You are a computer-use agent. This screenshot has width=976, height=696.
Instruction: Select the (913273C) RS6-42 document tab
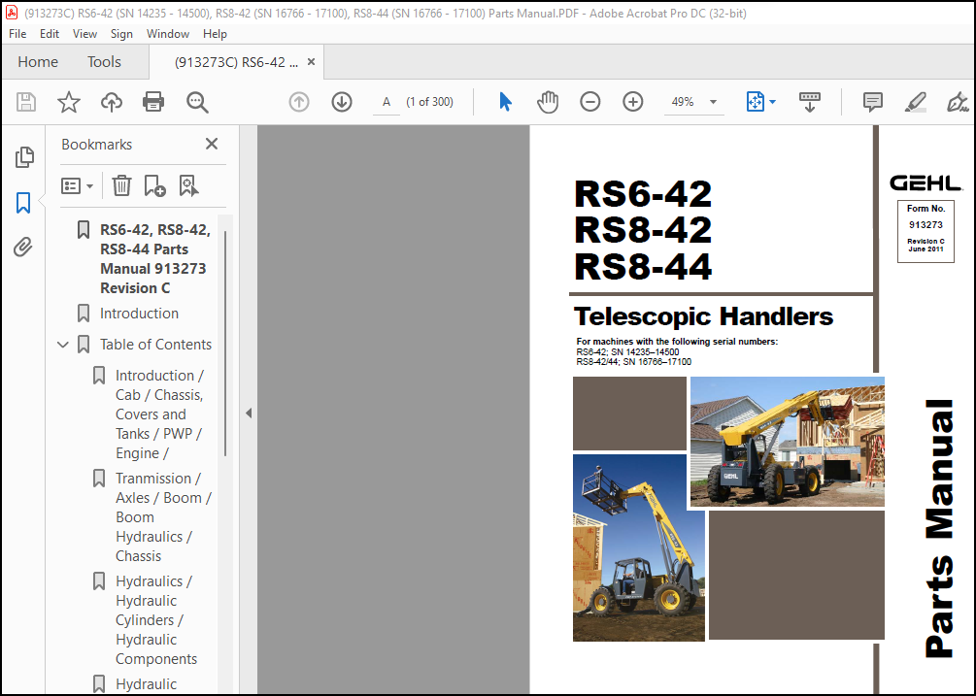click(x=237, y=62)
